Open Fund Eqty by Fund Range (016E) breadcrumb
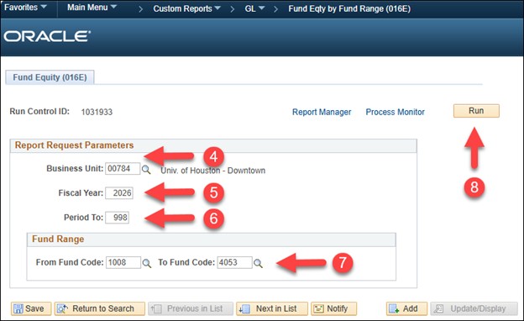 point(349,8)
